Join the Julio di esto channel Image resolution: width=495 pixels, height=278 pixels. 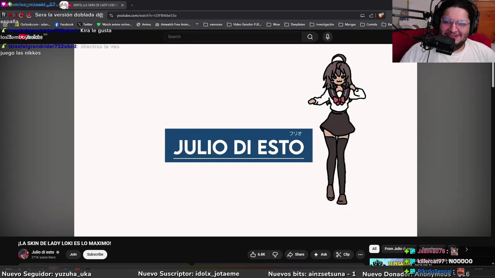tap(73, 254)
